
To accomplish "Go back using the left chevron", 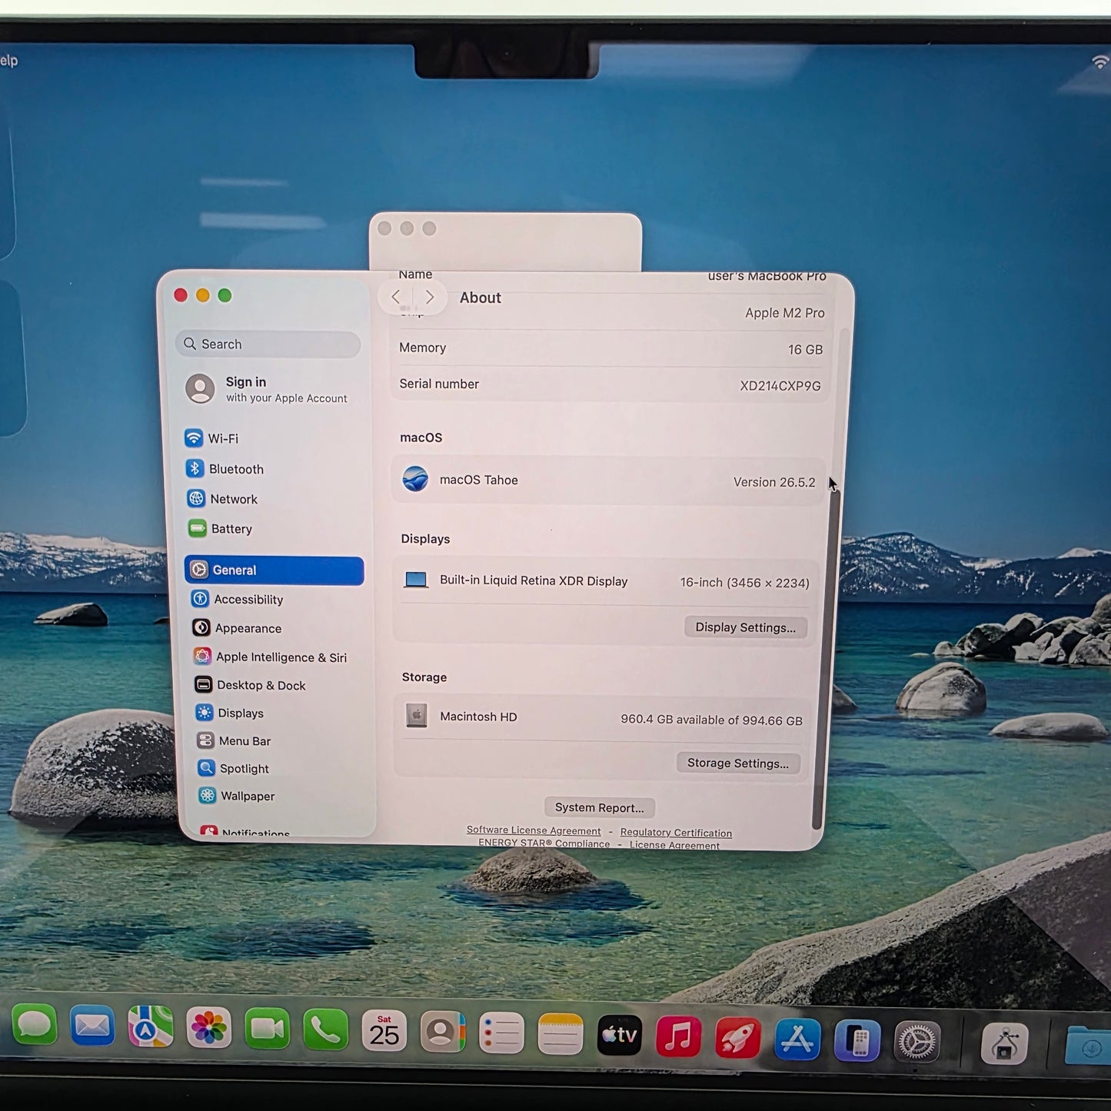I will (396, 297).
